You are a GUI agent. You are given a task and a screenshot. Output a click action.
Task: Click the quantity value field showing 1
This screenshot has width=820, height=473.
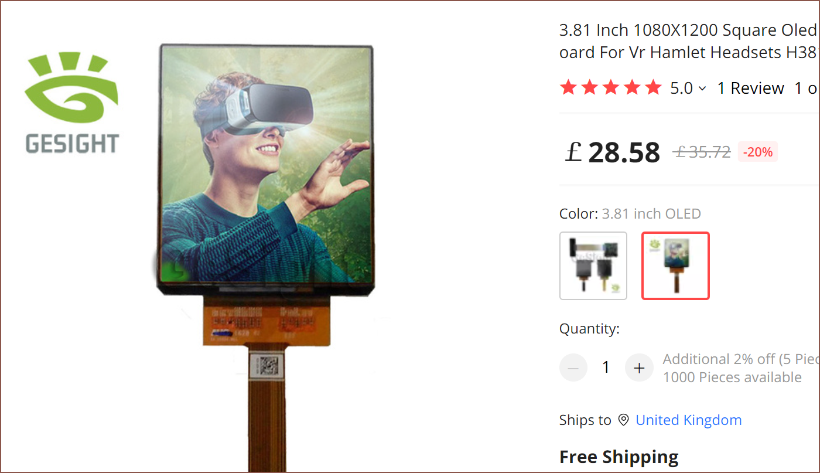[606, 367]
